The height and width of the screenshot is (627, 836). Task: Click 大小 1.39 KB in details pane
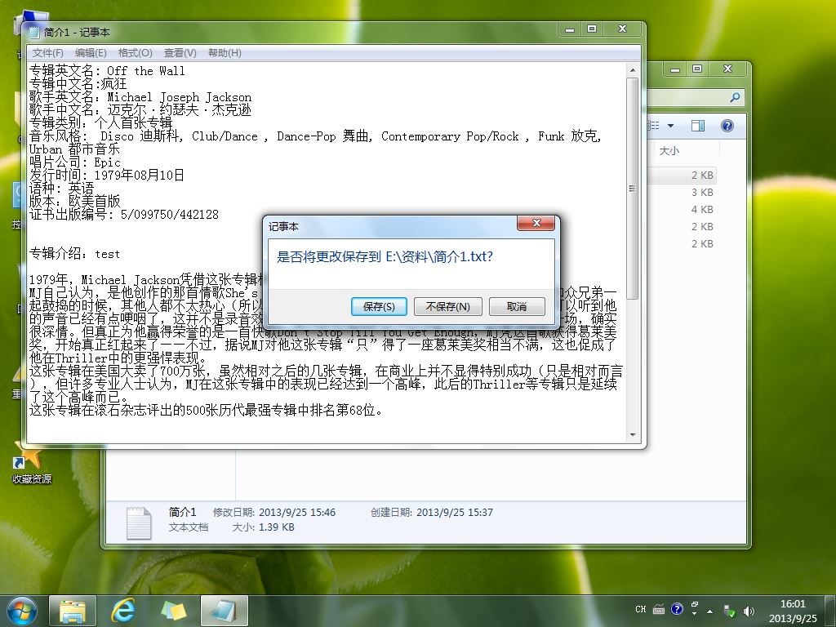coord(264,527)
